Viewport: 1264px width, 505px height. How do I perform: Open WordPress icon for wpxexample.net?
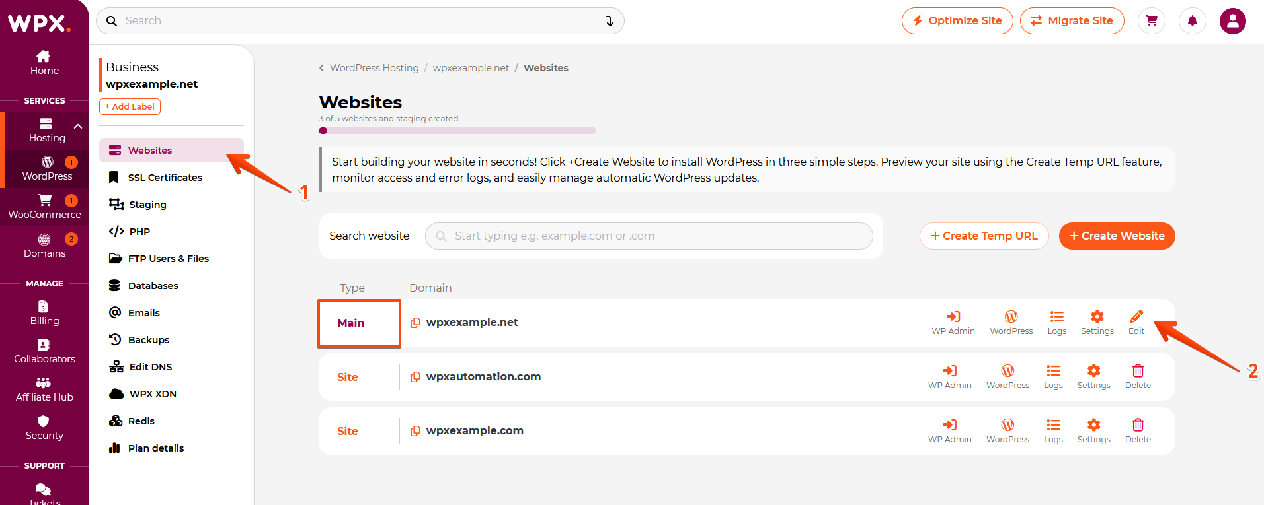1011,323
